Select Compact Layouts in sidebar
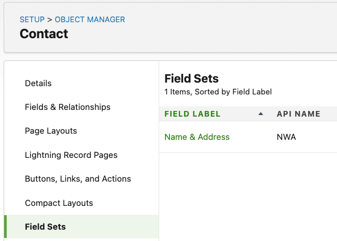Viewport: 337px width, 241px height. pos(59,203)
